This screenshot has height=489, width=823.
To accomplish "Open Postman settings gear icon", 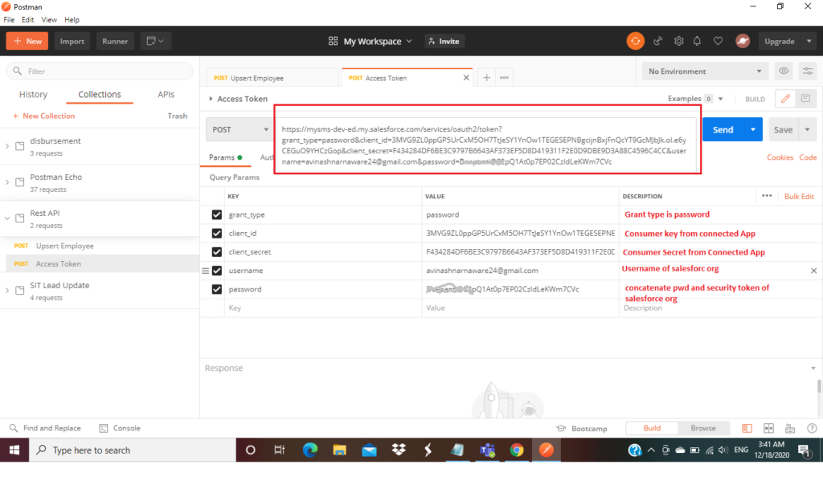I will click(678, 41).
